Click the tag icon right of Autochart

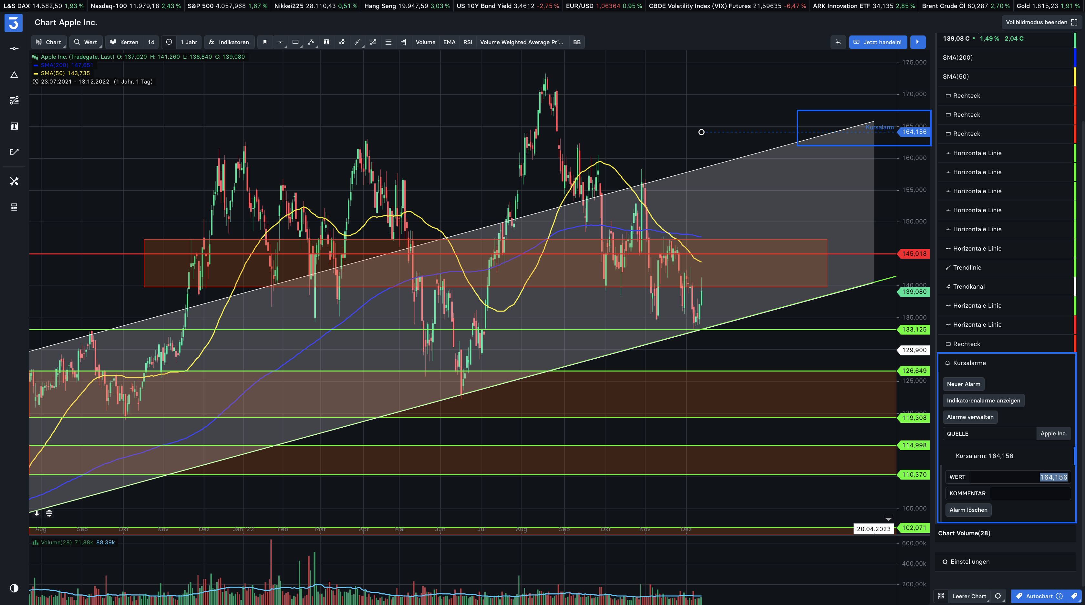[x=1074, y=596]
